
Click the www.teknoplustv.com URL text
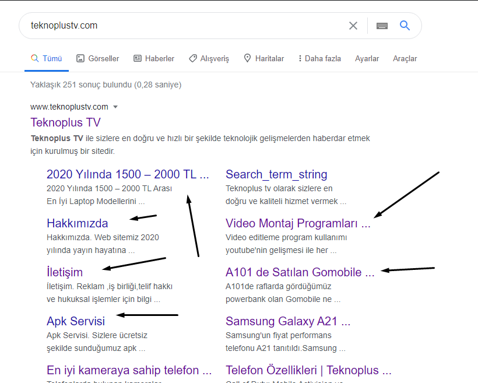[69, 107]
